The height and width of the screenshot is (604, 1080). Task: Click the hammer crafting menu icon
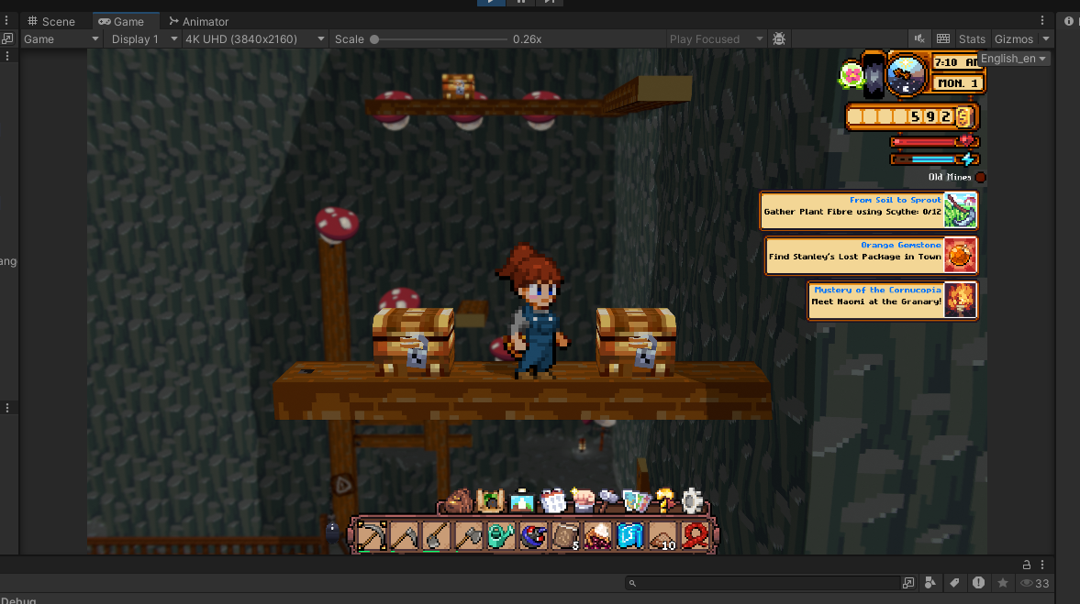click(x=607, y=500)
